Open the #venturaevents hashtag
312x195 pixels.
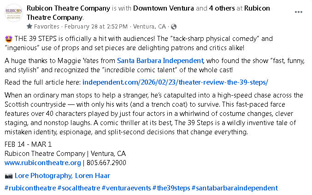click(x=125, y=188)
